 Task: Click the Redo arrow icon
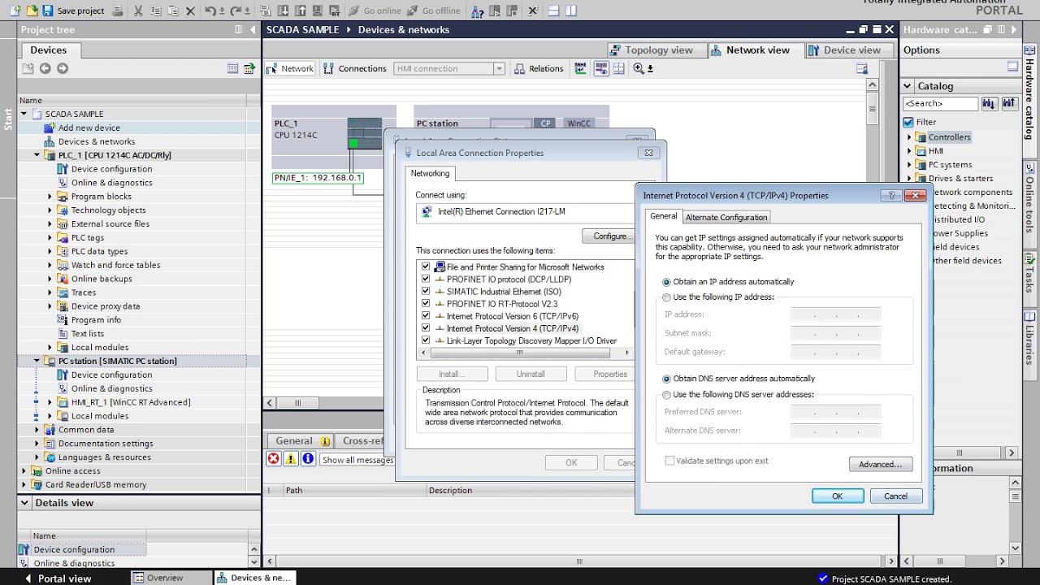click(236, 11)
